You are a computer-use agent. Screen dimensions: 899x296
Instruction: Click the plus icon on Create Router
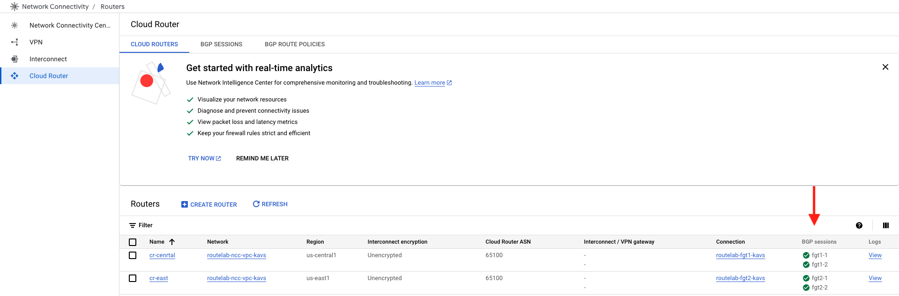(x=185, y=204)
